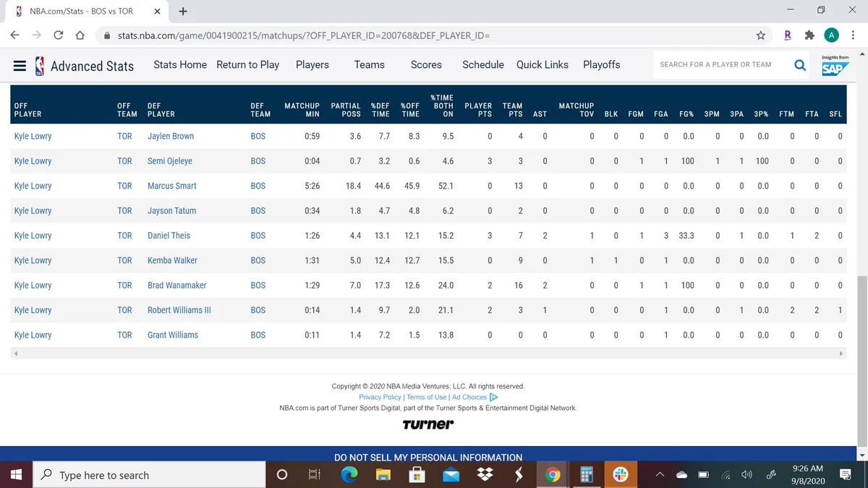Open the Windows Start menu
This screenshot has height=488, width=868.
(x=16, y=475)
